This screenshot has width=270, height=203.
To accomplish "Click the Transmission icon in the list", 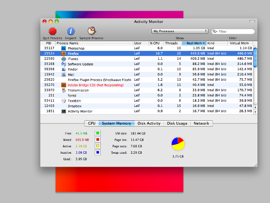I will tap(64, 90).
